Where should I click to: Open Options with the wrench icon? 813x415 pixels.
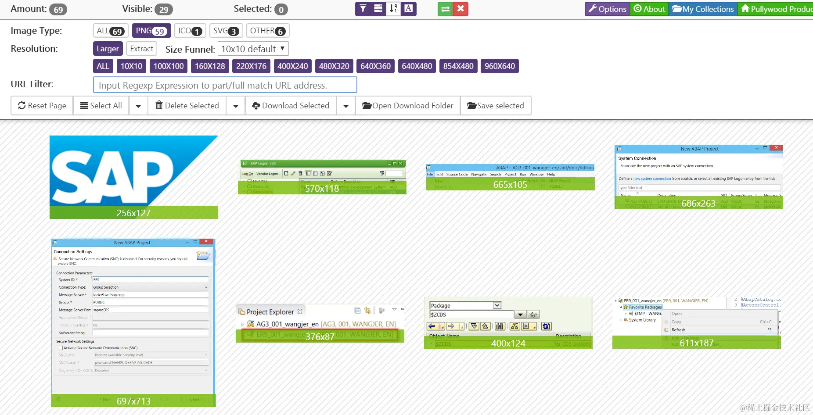[608, 9]
